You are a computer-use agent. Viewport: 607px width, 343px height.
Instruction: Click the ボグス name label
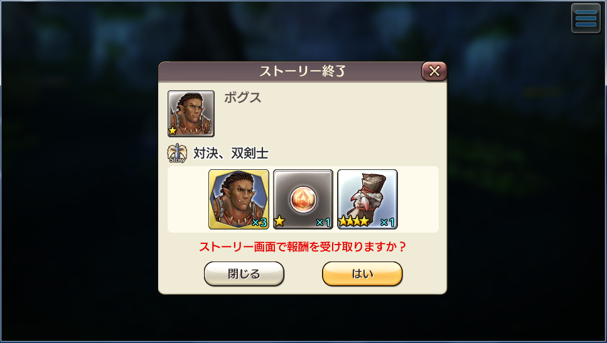pyautogui.click(x=243, y=97)
